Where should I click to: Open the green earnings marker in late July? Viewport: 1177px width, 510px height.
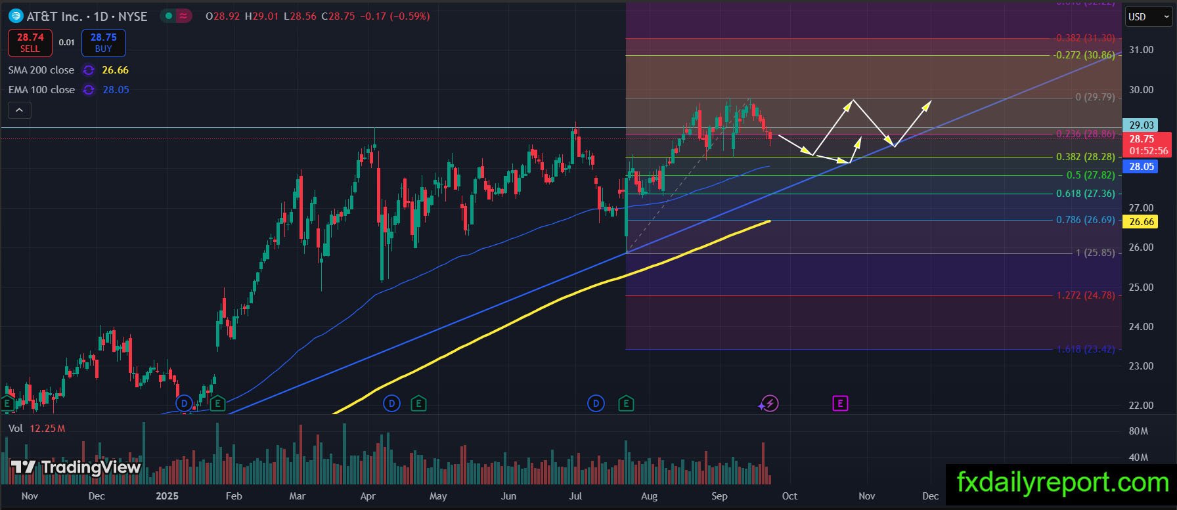626,403
